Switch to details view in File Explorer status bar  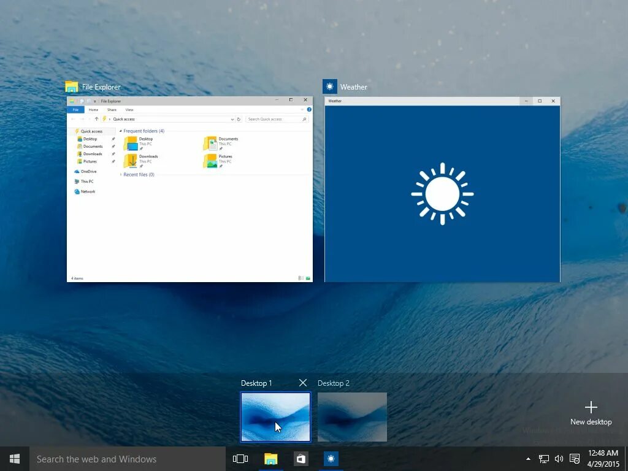(x=301, y=278)
